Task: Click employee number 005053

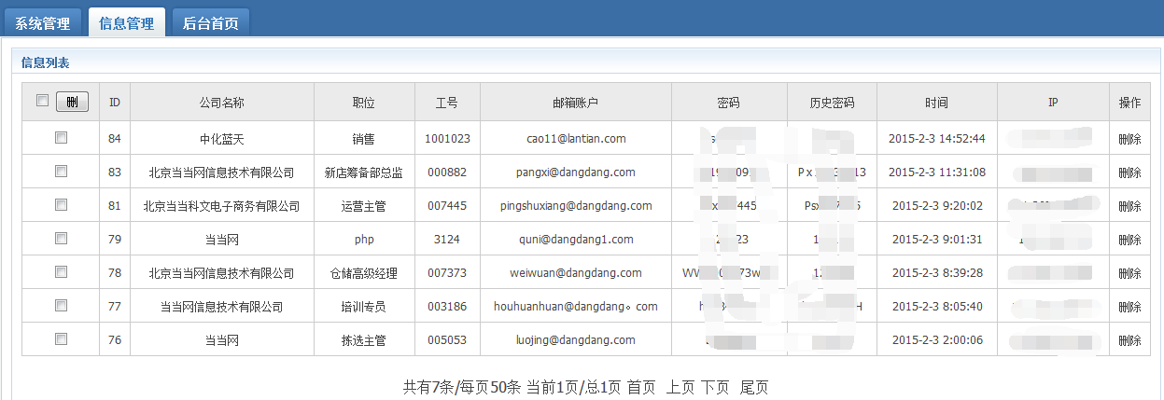Action: pyautogui.click(x=447, y=340)
